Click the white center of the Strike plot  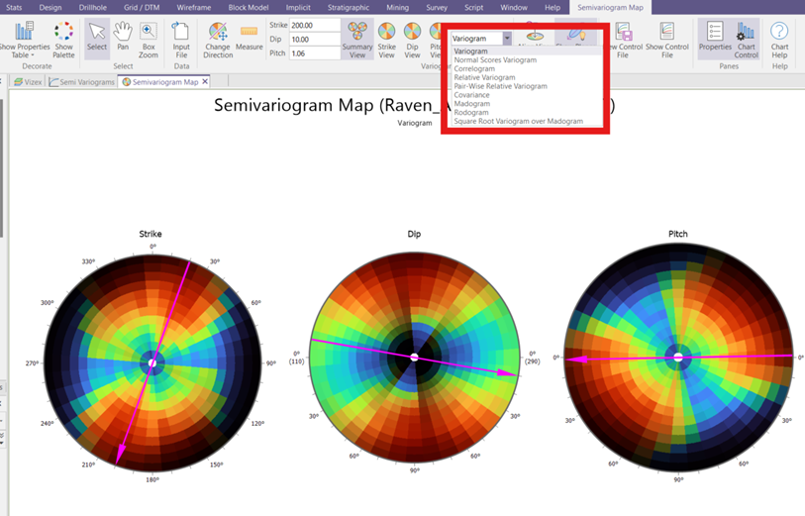point(152,363)
